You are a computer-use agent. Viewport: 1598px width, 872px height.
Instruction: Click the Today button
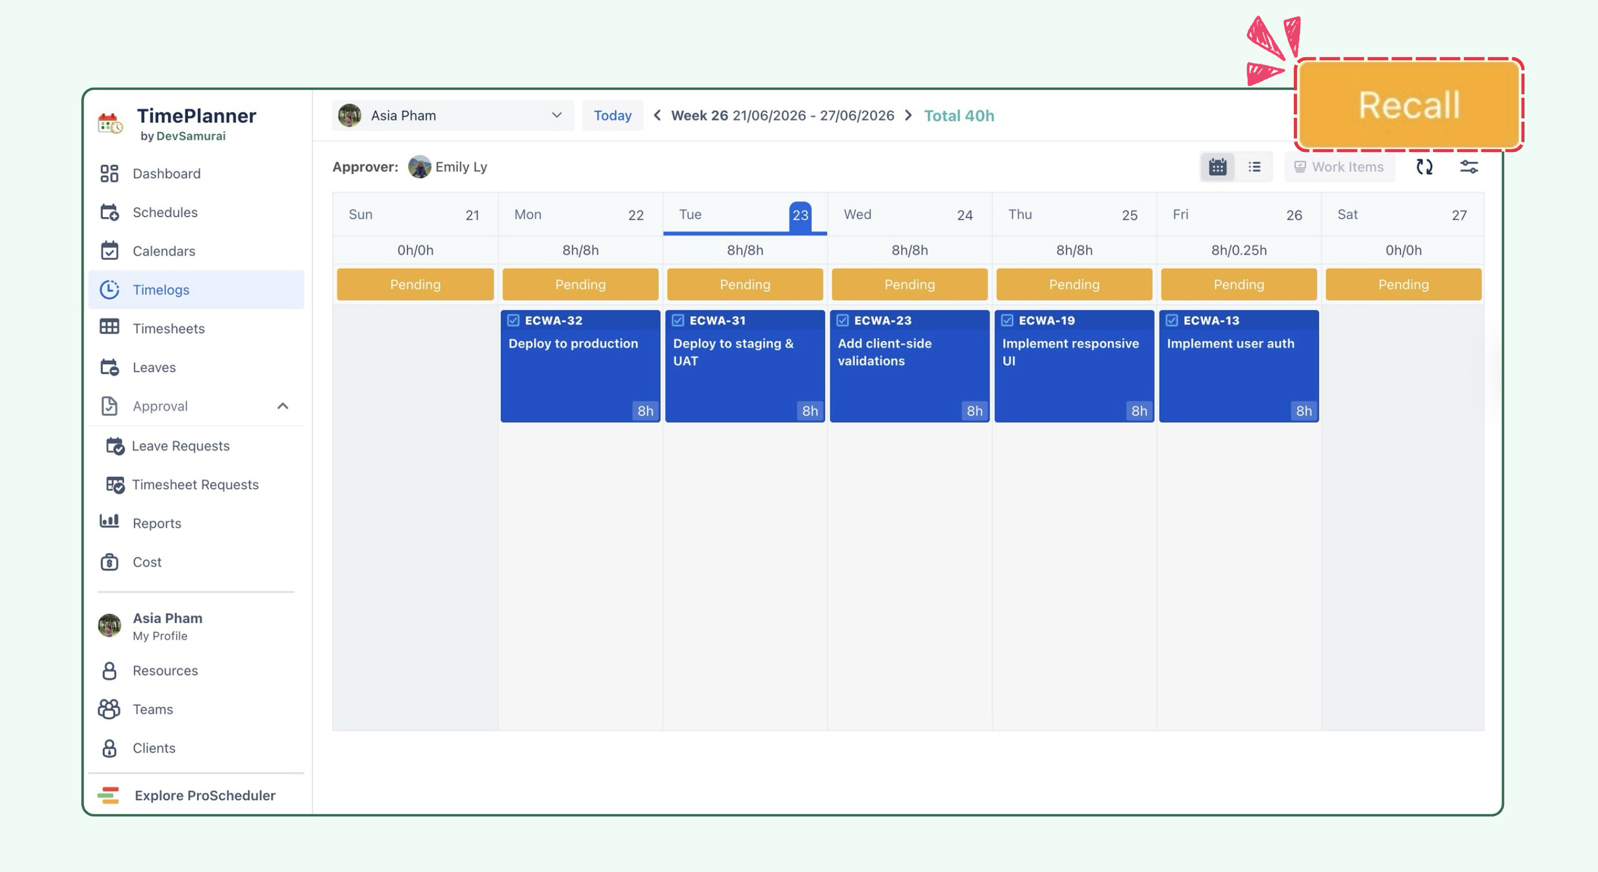612,116
